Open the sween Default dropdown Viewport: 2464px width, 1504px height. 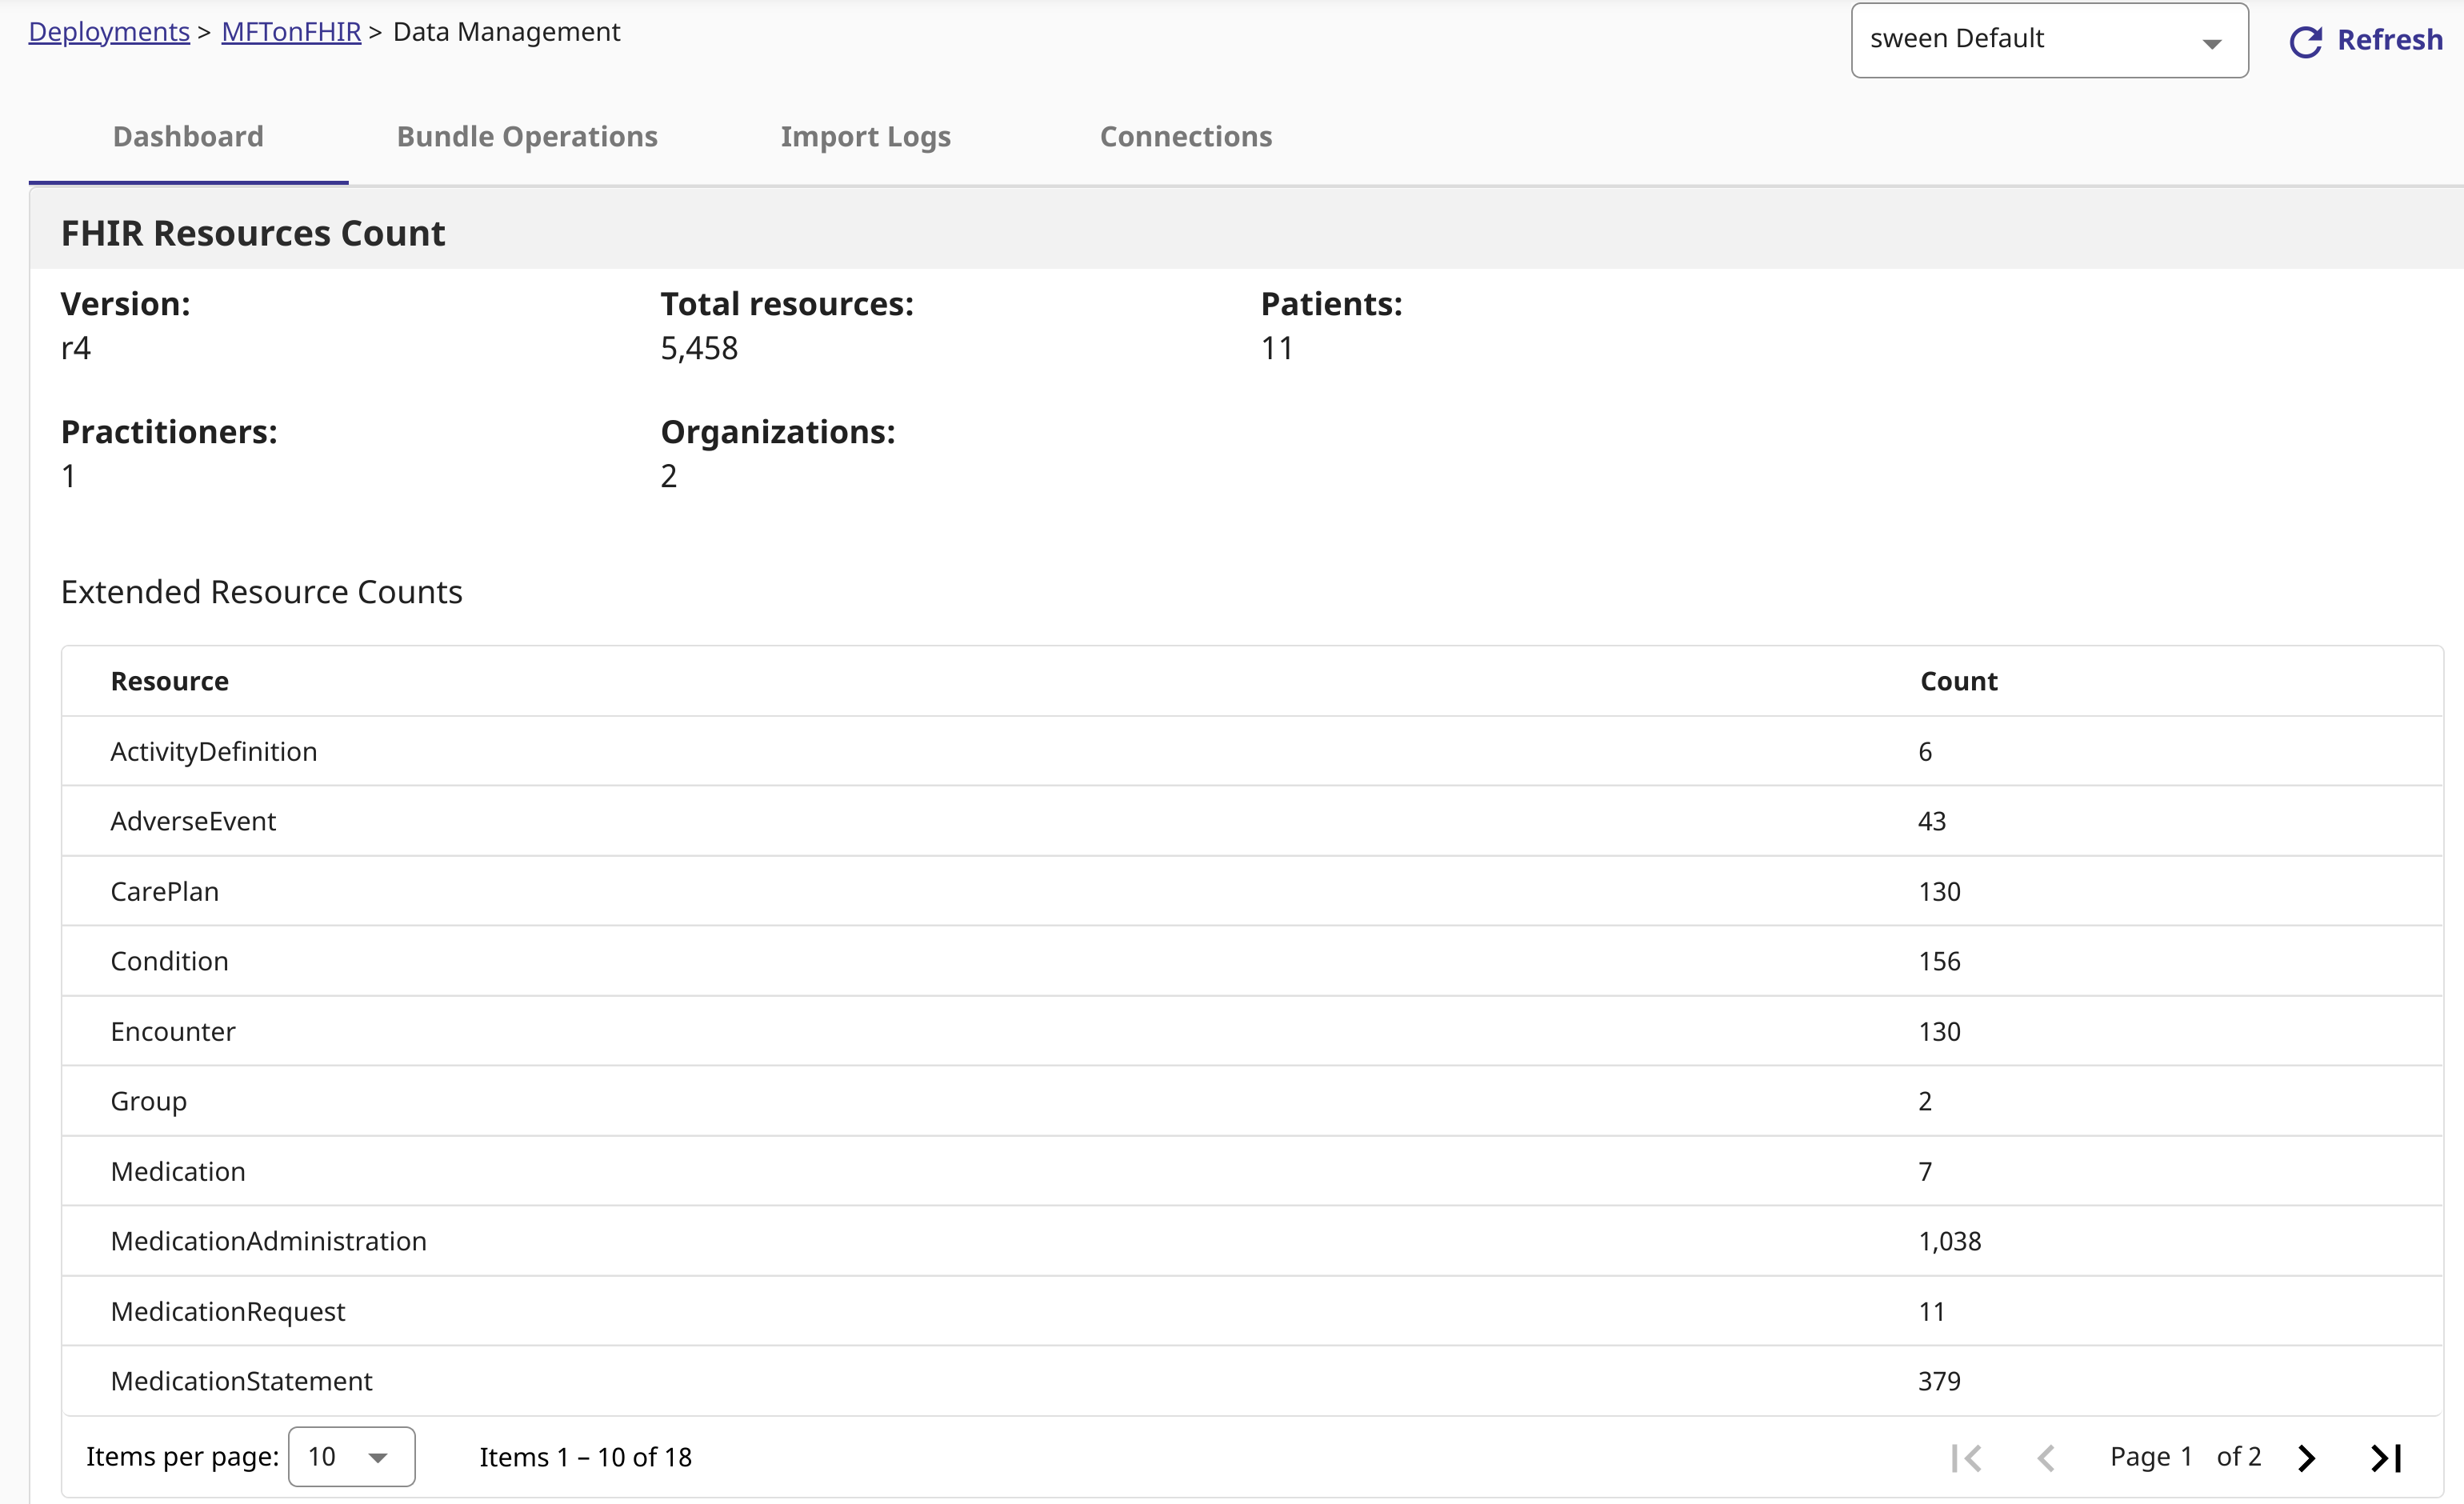pos(2030,40)
